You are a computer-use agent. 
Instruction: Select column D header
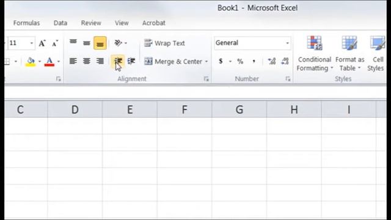(75, 109)
